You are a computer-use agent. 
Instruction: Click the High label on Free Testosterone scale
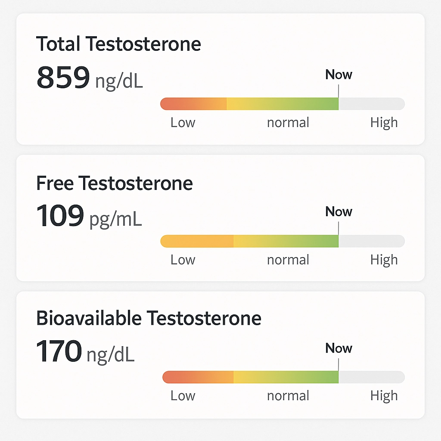[384, 259]
